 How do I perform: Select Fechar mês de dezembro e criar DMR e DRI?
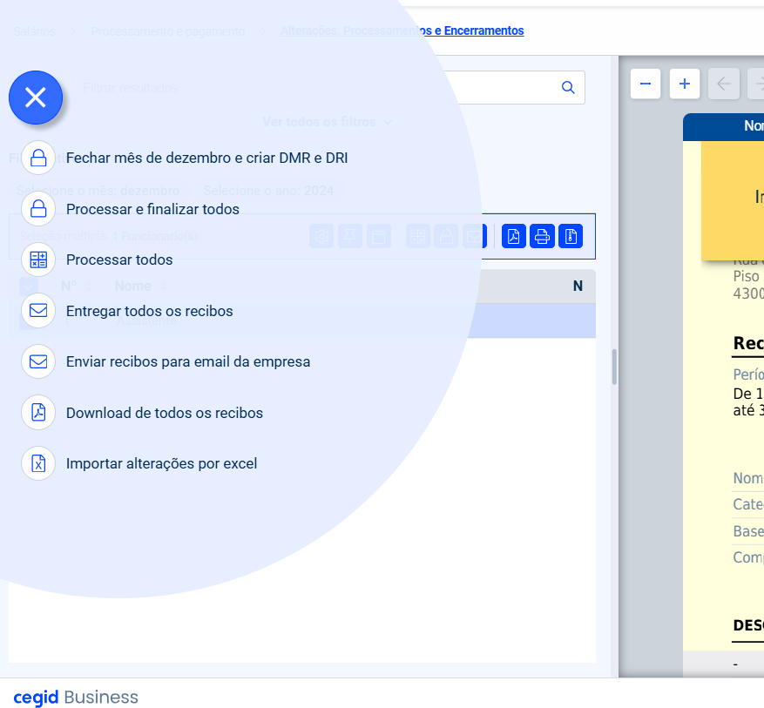[x=206, y=158]
